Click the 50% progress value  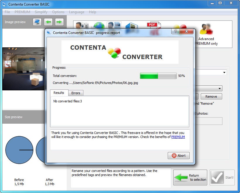click(181, 76)
